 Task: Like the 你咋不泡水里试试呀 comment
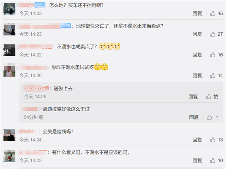coord(212,75)
